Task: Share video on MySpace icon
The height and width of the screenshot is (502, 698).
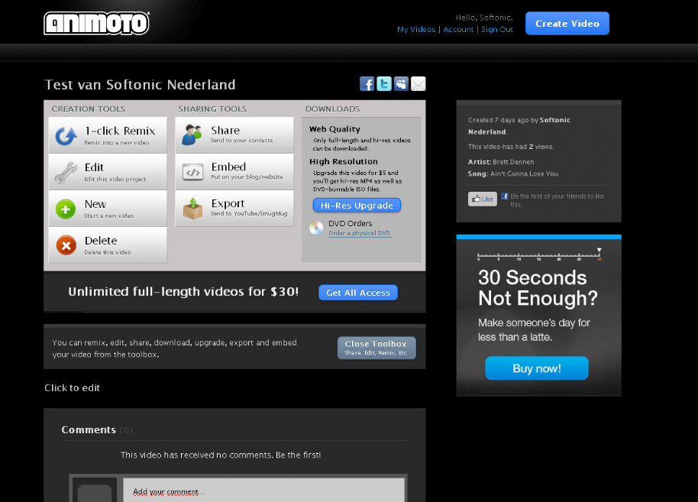Action: [401, 84]
